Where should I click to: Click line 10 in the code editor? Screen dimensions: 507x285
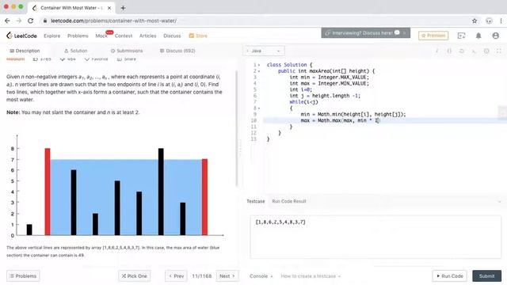(385, 120)
